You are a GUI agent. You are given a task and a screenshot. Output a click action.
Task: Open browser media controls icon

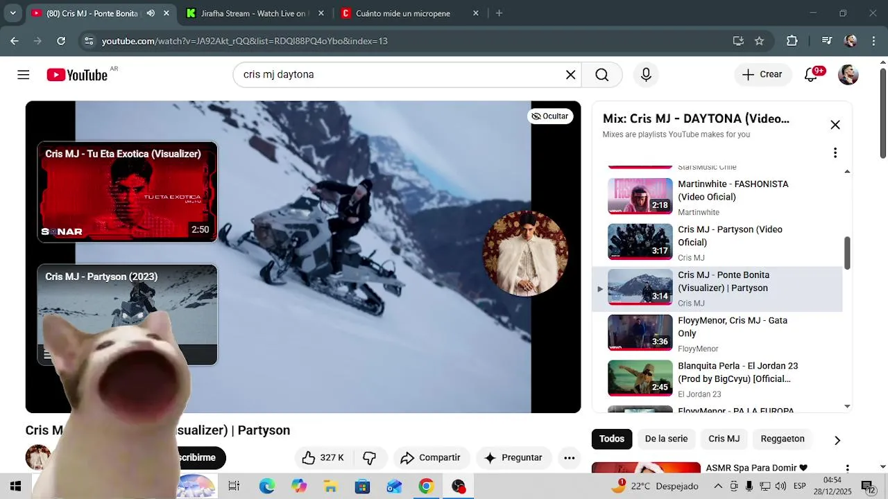pos(826,41)
